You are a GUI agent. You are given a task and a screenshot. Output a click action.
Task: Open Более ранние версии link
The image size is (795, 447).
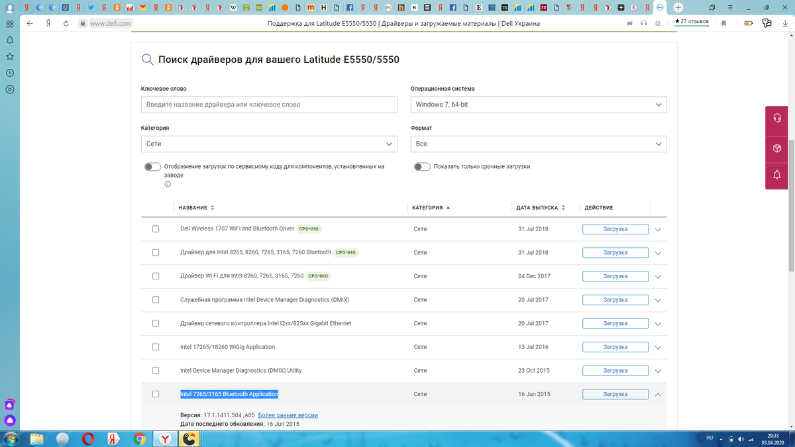point(288,415)
